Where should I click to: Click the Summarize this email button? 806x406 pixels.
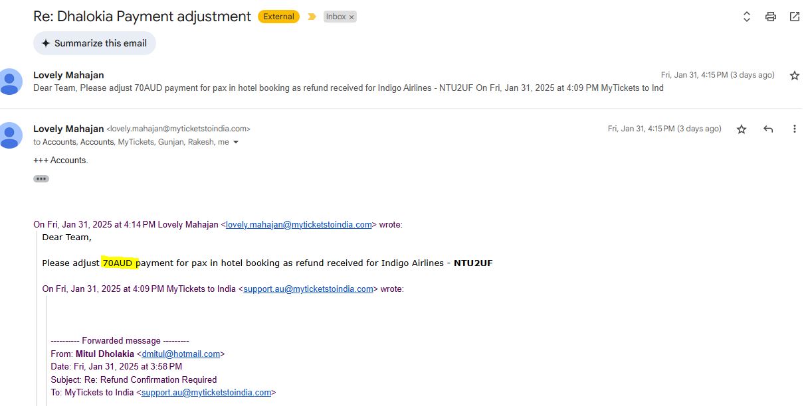(94, 43)
